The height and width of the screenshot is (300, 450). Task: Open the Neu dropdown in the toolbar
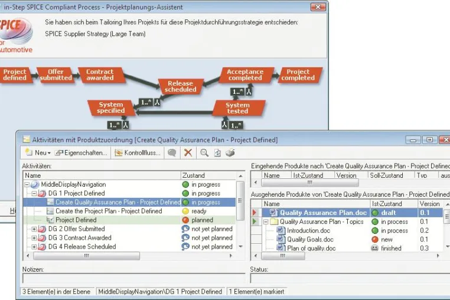38,153
